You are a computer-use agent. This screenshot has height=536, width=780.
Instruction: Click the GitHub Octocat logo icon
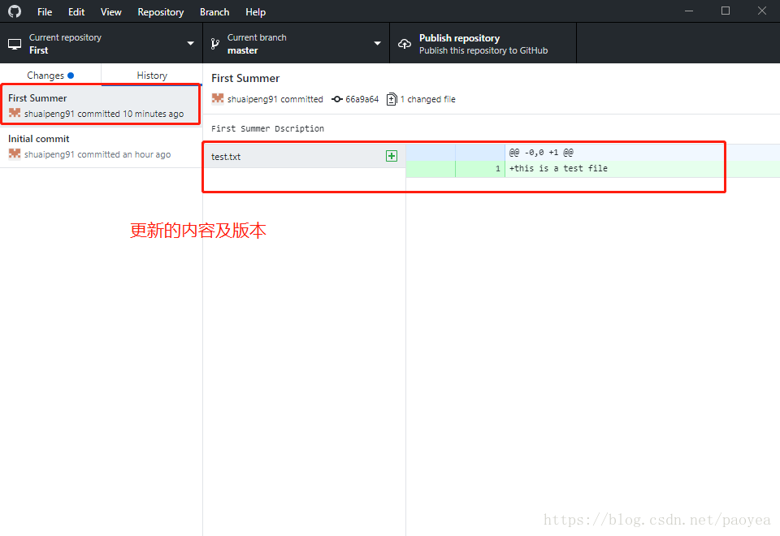tap(15, 11)
